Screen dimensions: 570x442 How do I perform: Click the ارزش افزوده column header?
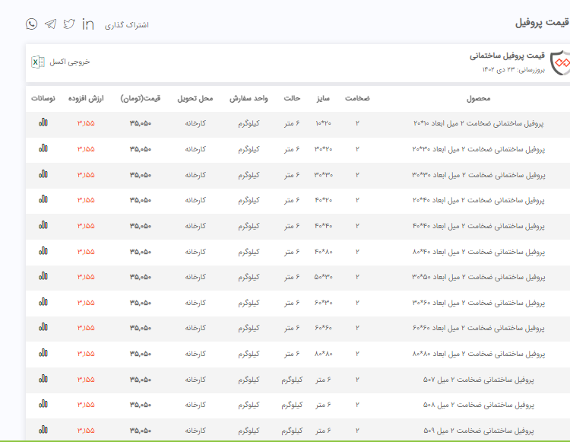(x=86, y=98)
